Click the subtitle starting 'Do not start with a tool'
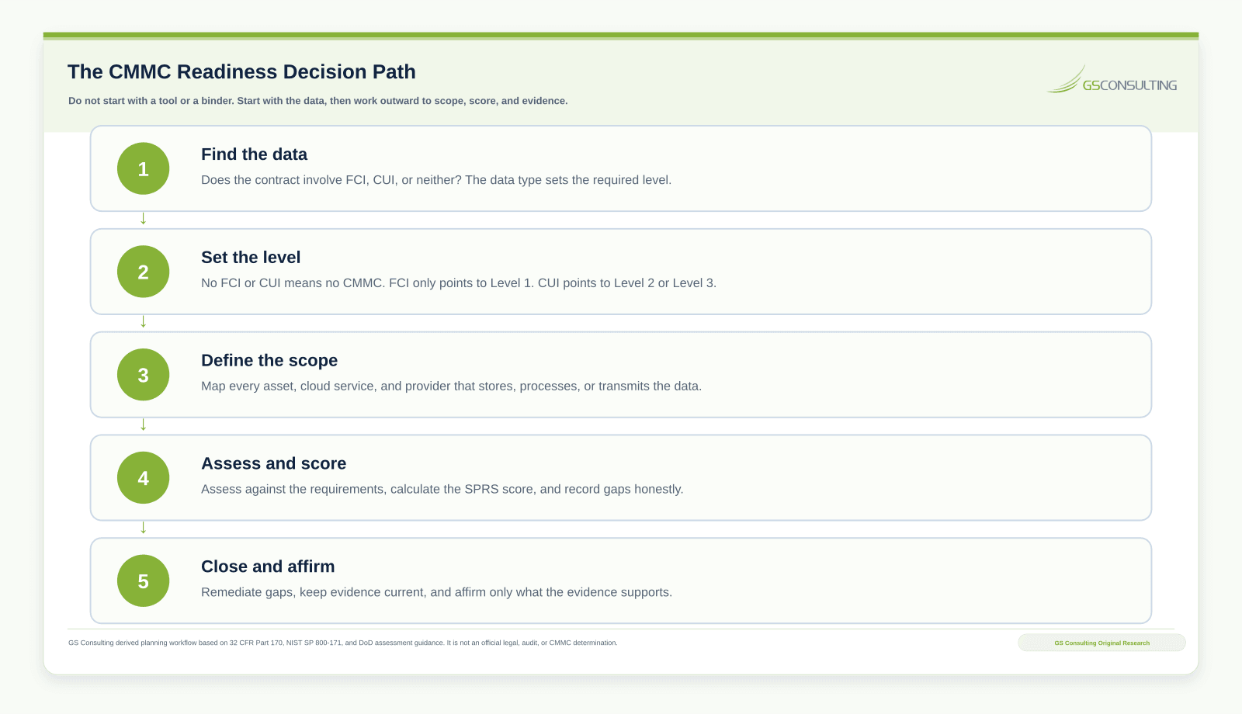Image resolution: width=1242 pixels, height=714 pixels. click(318, 101)
